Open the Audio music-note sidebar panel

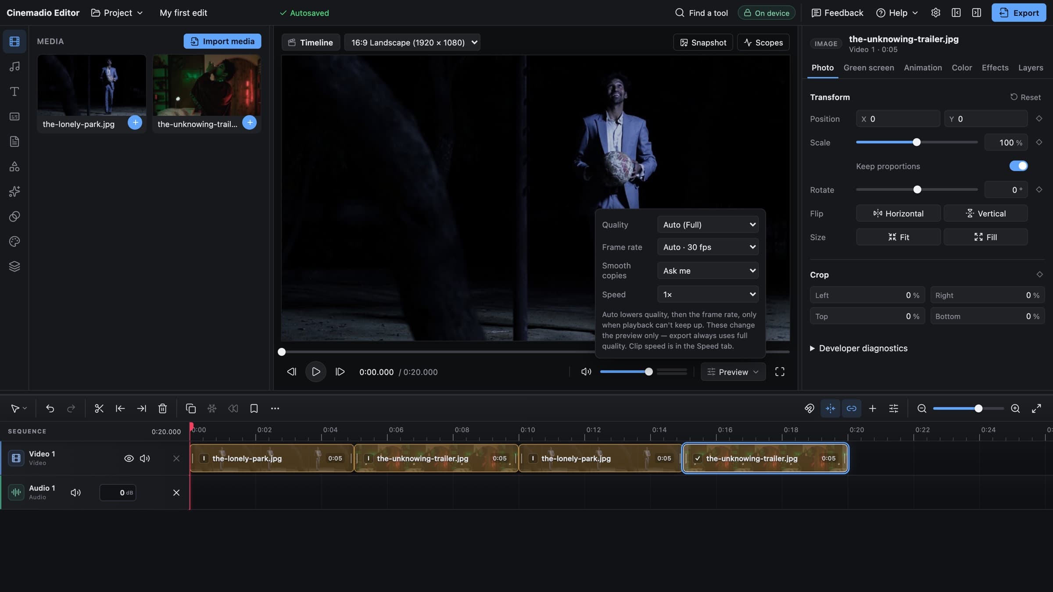click(14, 67)
